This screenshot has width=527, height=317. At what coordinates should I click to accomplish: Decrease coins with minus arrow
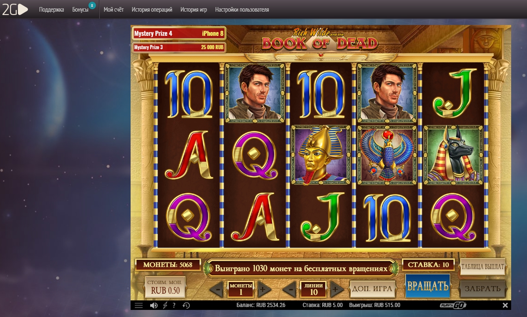coord(217,289)
